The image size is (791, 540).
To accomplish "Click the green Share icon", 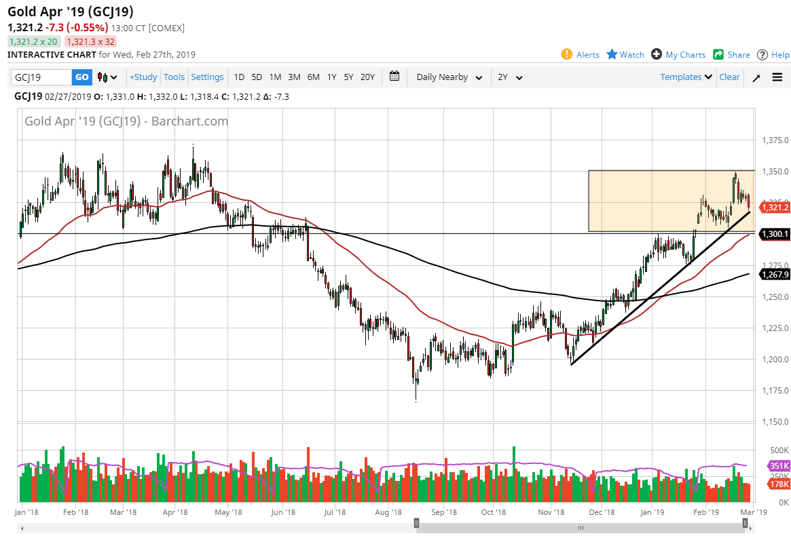I will [x=718, y=54].
